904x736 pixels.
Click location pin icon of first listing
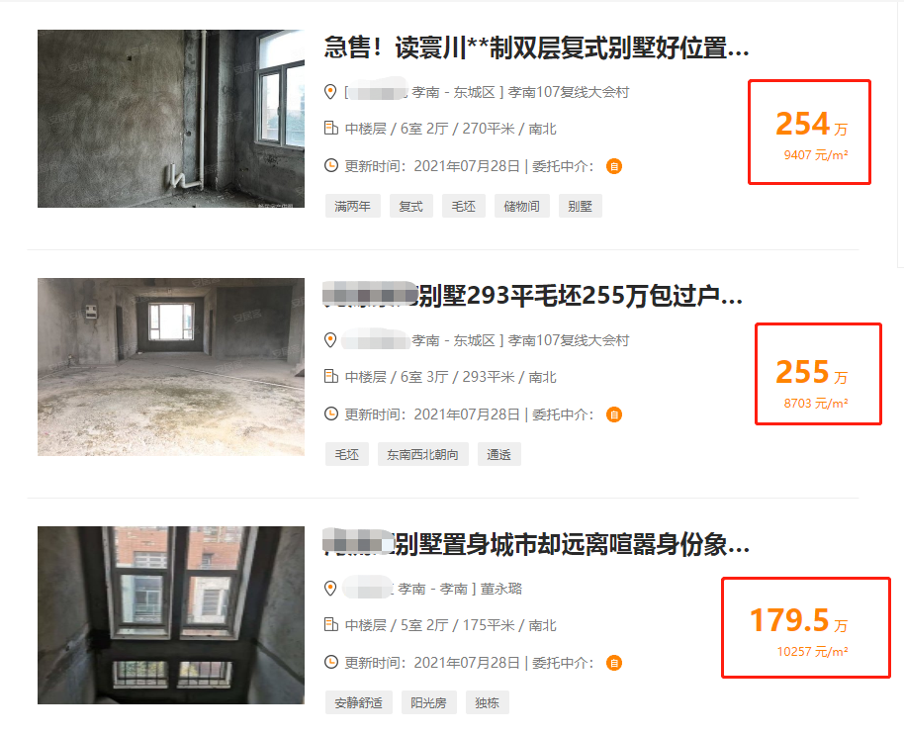[x=330, y=92]
